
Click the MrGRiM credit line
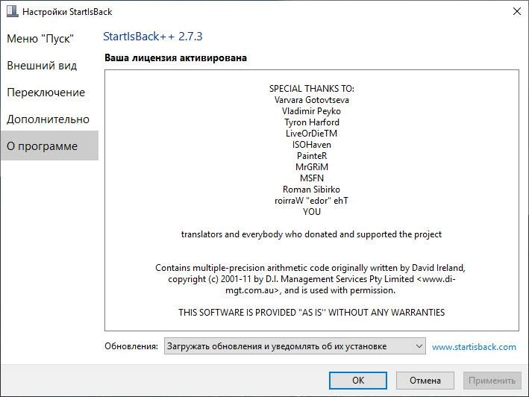click(x=312, y=167)
